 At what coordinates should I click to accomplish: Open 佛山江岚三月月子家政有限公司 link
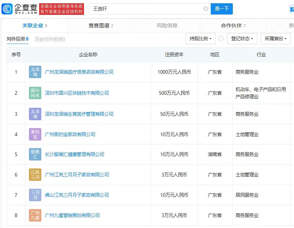[x=77, y=195]
